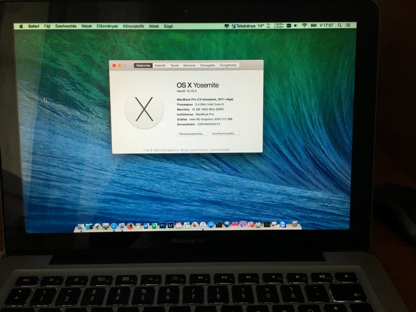Open the volume control in menu bar
The width and height of the screenshot is (416, 312).
pos(296,26)
